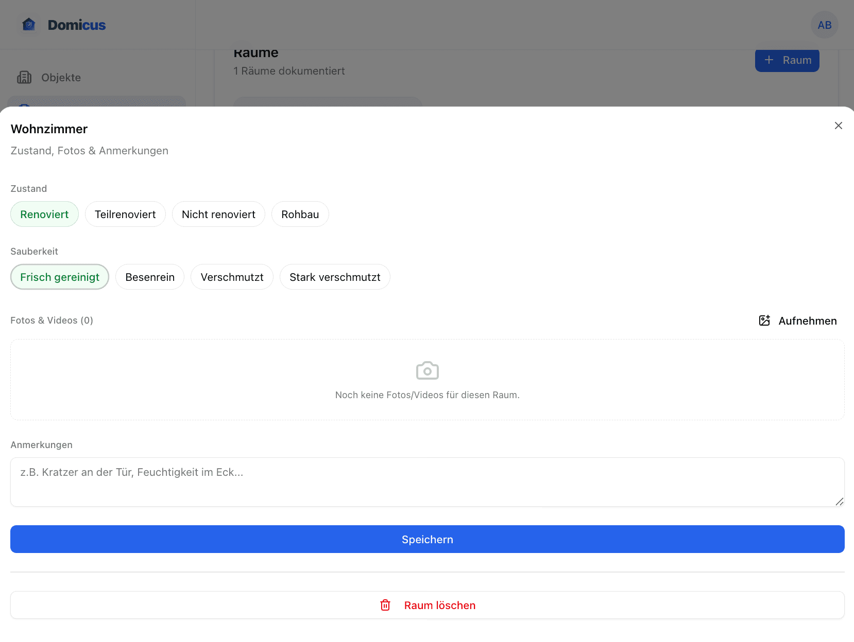The image size is (854, 642).
Task: Choose Besenrein cleanliness level
Action: coord(150,277)
